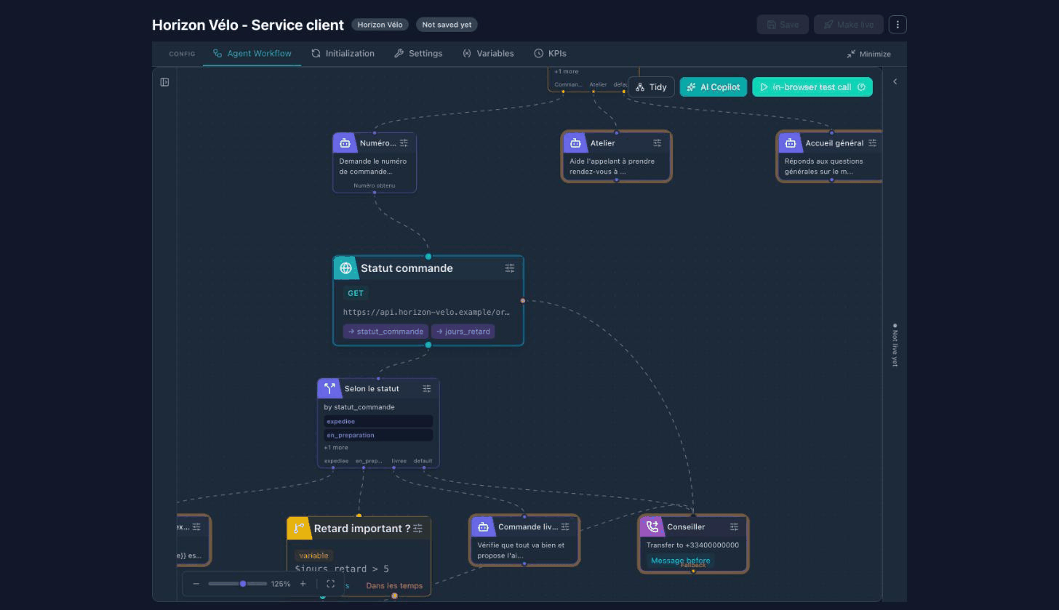Open settings sliders on Retard important node
This screenshot has height=610, width=1059.
pos(417,529)
